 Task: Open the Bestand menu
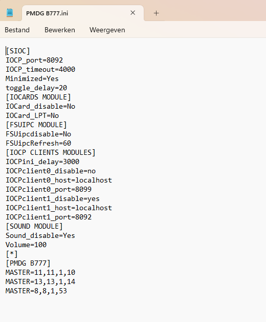[17, 30]
